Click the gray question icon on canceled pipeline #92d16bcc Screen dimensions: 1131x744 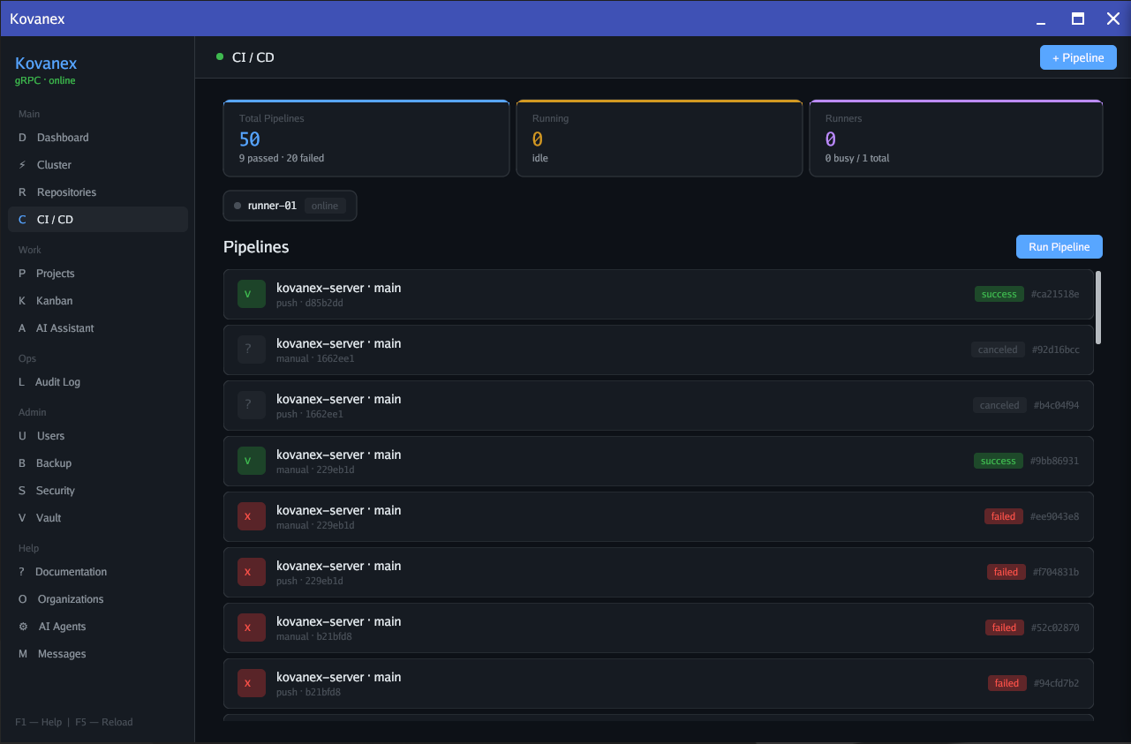click(x=251, y=349)
